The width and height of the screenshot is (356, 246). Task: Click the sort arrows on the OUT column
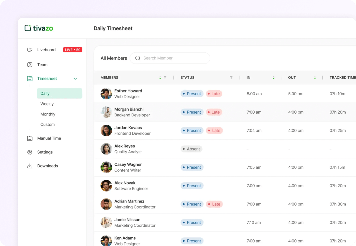[x=315, y=78]
